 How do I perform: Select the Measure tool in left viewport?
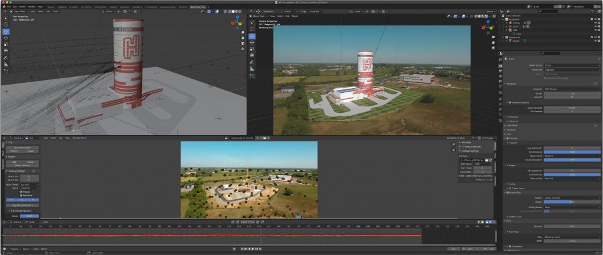[x=6, y=64]
